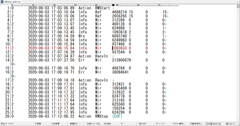Click the RMStart text on line 1
Image resolution: width=240 pixels, height=126 pixels.
tap(103, 8)
